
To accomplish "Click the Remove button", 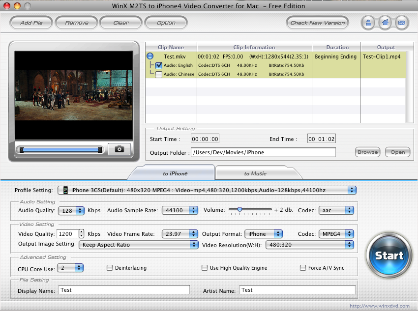I will 77,23.
